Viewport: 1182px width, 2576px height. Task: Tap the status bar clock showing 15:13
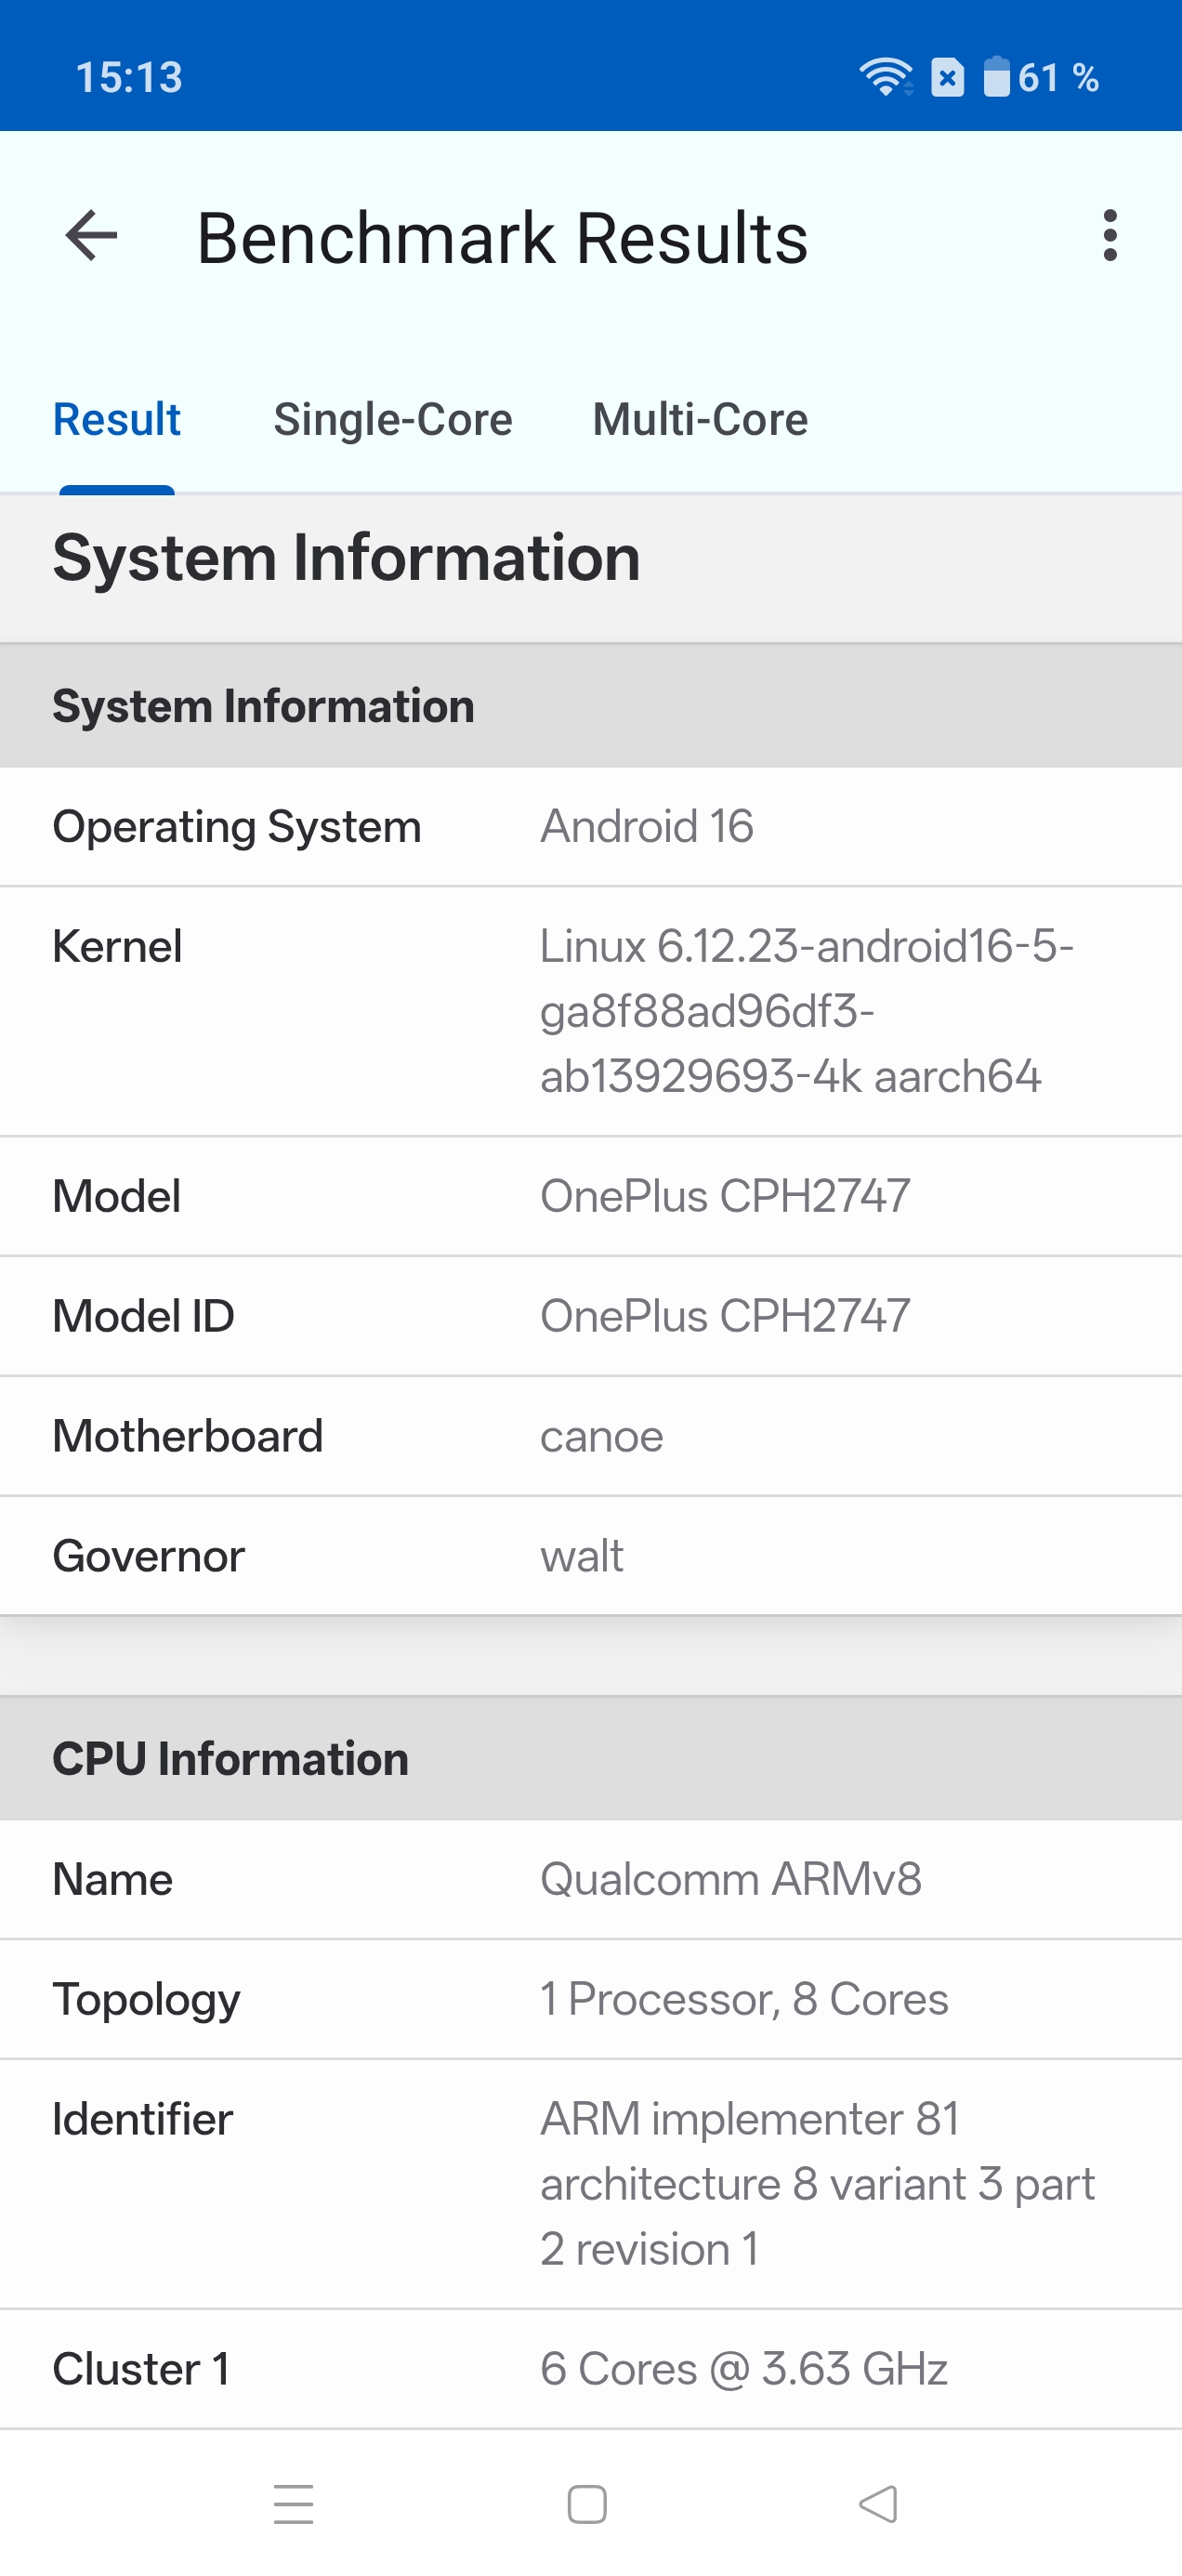tap(130, 77)
